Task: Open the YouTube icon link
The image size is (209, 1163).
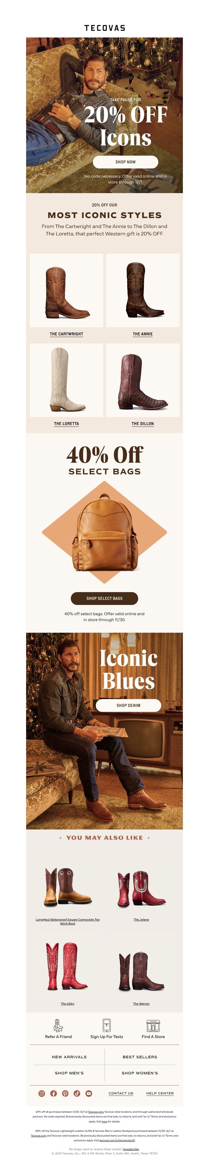Action: click(89, 1093)
